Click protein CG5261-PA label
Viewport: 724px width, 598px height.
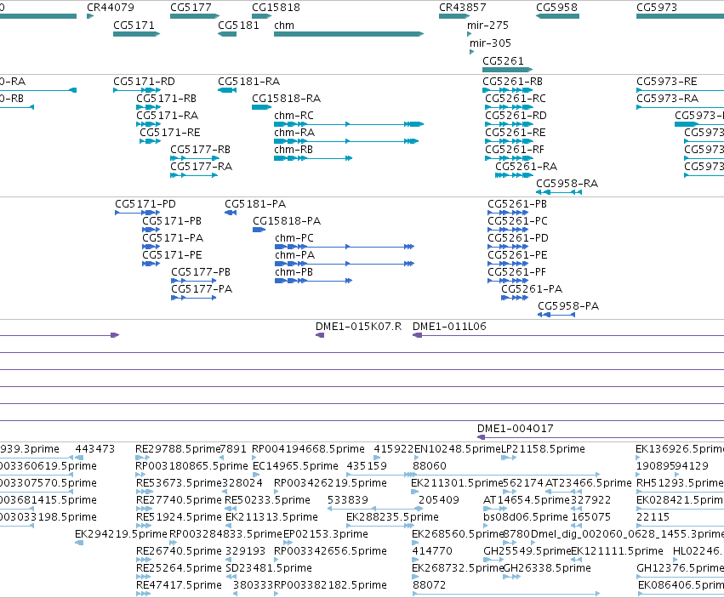[x=532, y=289]
